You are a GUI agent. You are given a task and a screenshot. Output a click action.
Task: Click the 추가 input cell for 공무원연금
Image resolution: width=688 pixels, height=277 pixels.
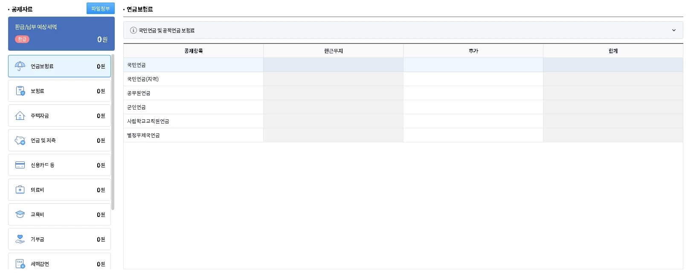(473, 93)
